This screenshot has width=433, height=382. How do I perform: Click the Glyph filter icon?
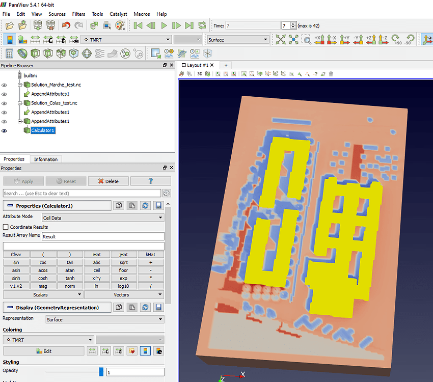coord(87,53)
